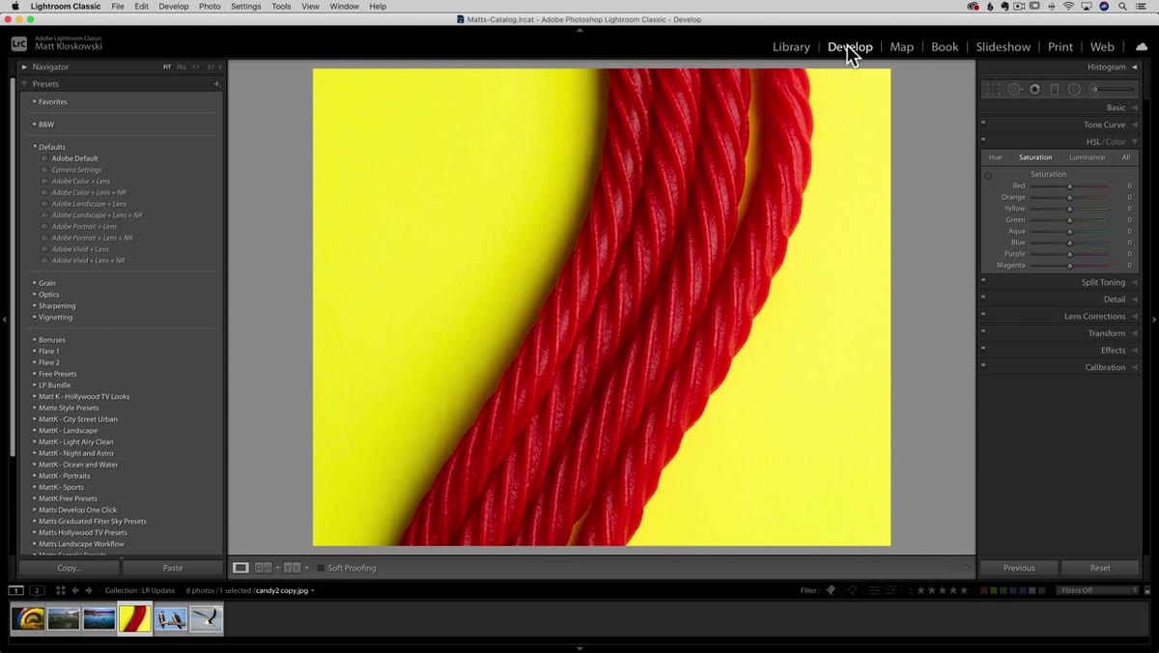Select the Hue tab in HSL panel

point(995,157)
